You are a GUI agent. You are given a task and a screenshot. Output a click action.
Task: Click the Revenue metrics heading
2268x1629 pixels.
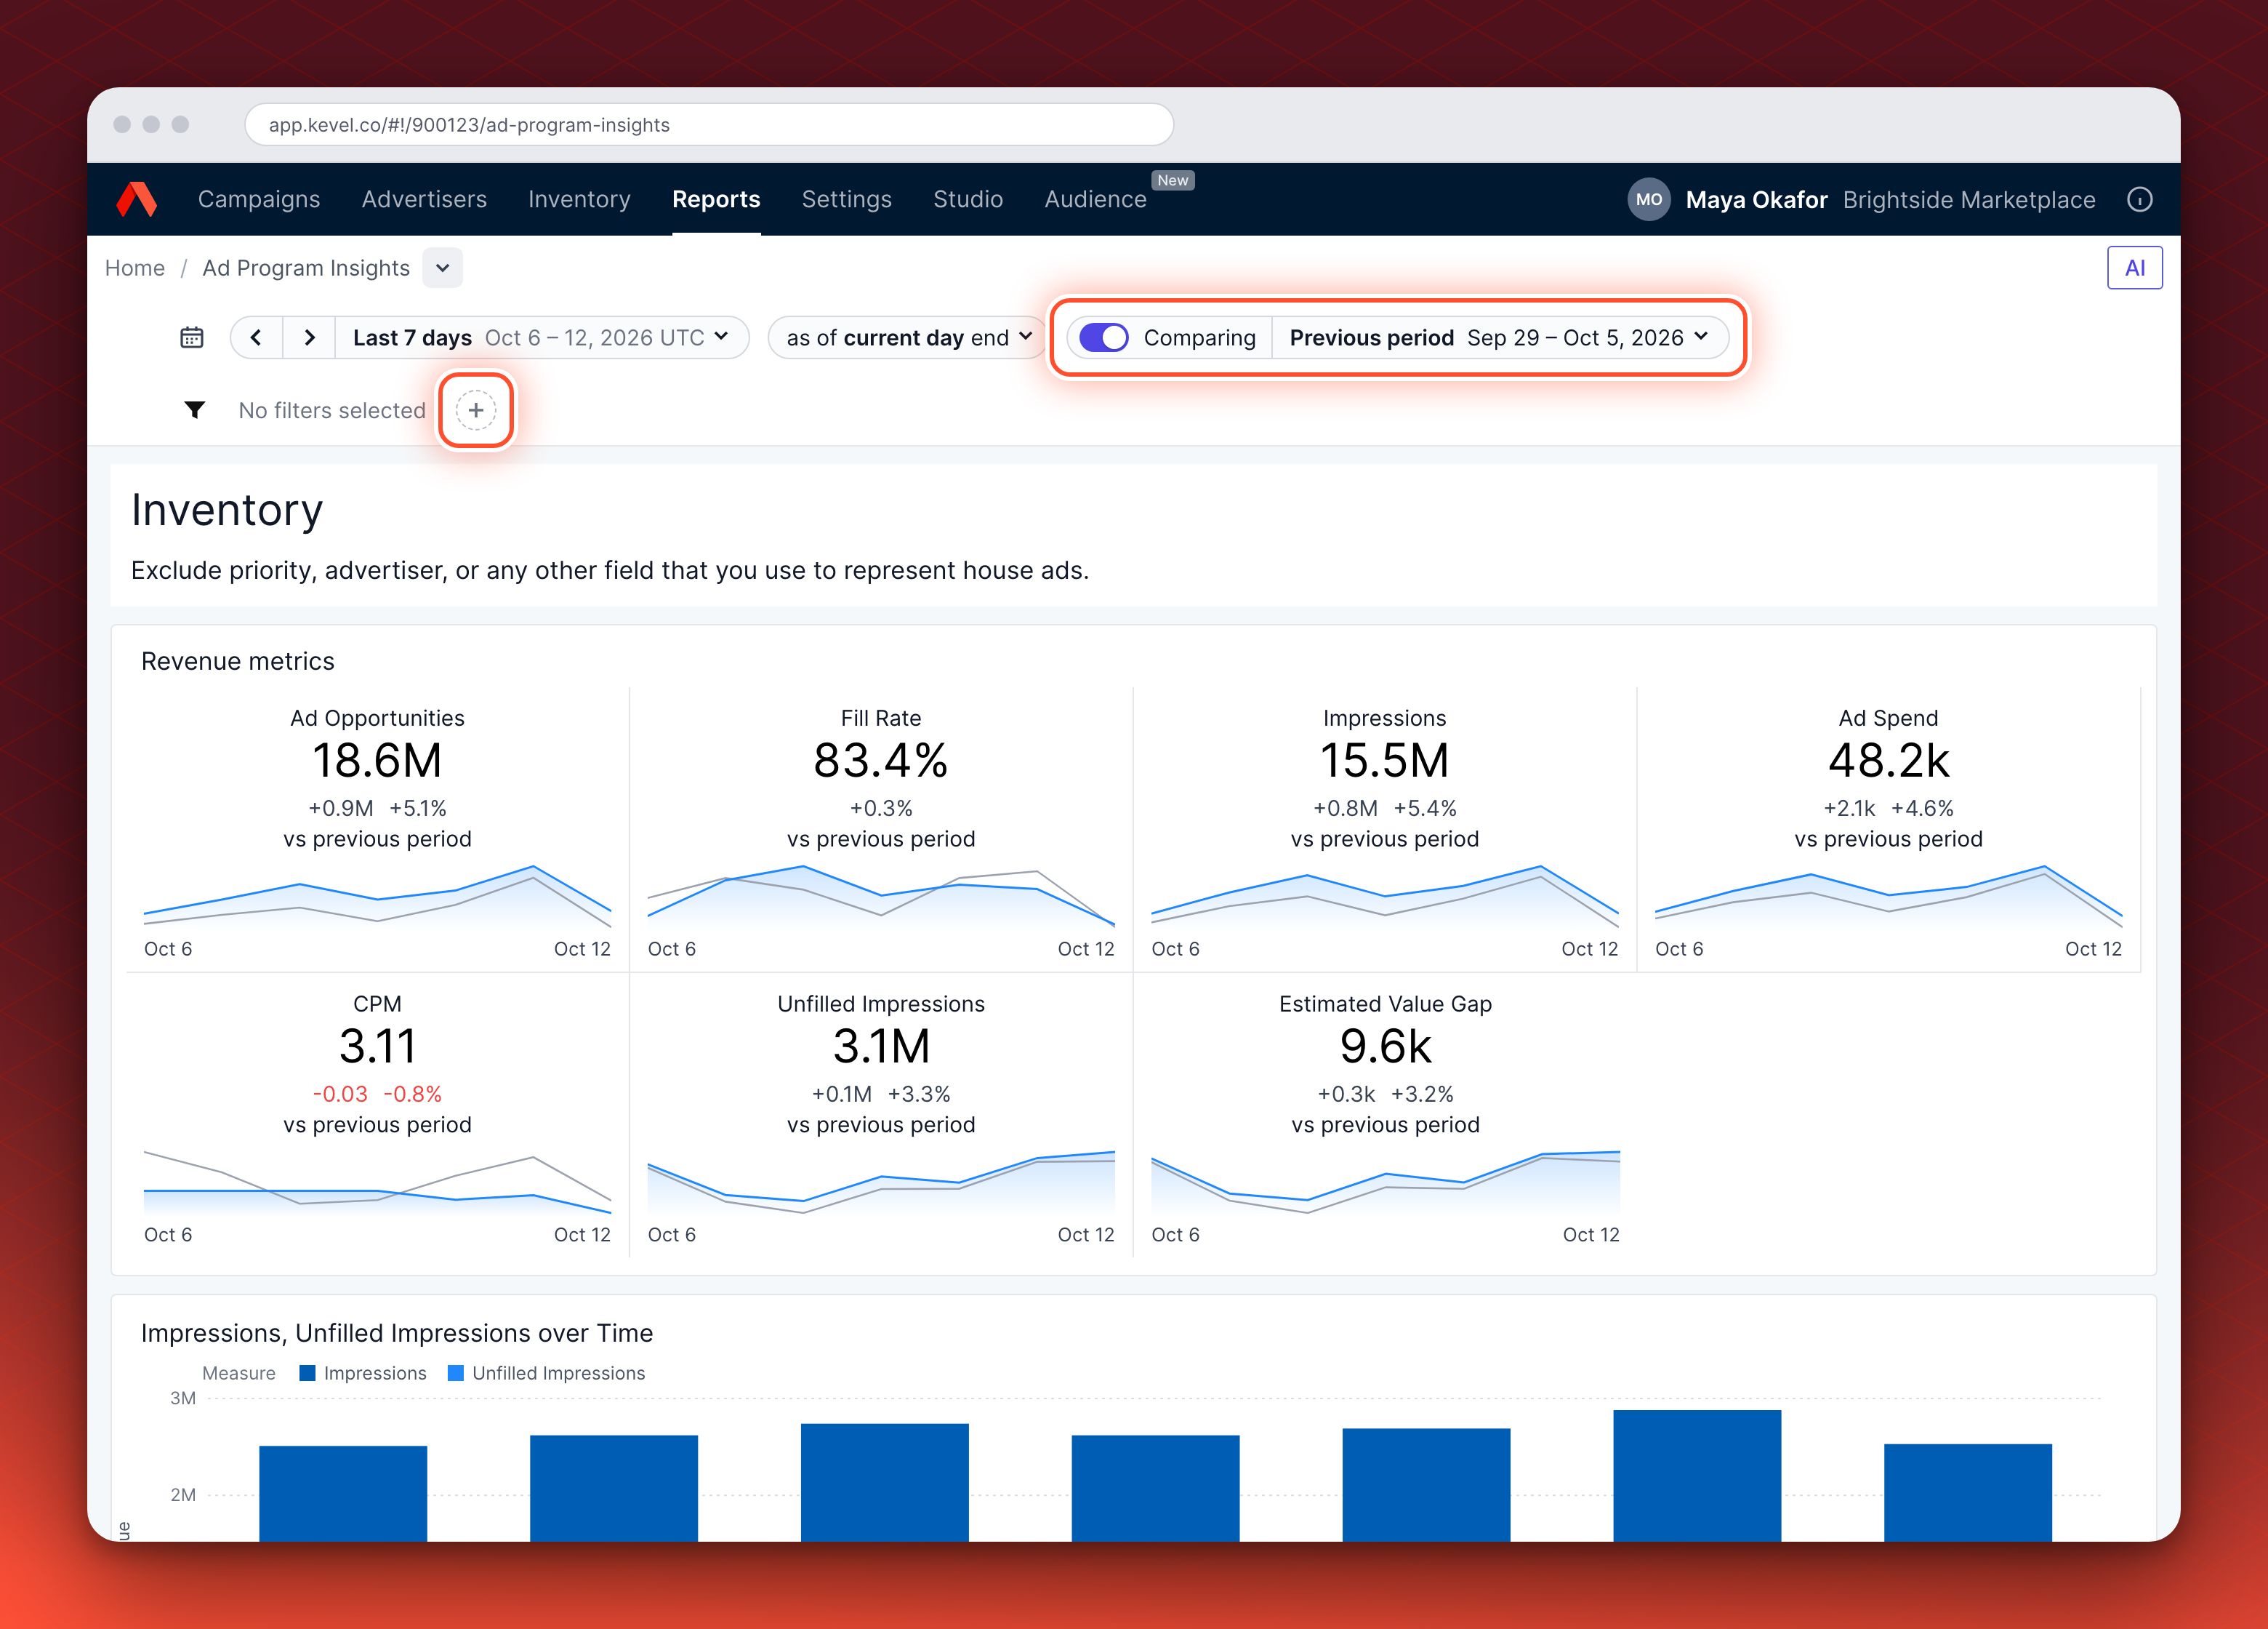click(x=238, y=661)
